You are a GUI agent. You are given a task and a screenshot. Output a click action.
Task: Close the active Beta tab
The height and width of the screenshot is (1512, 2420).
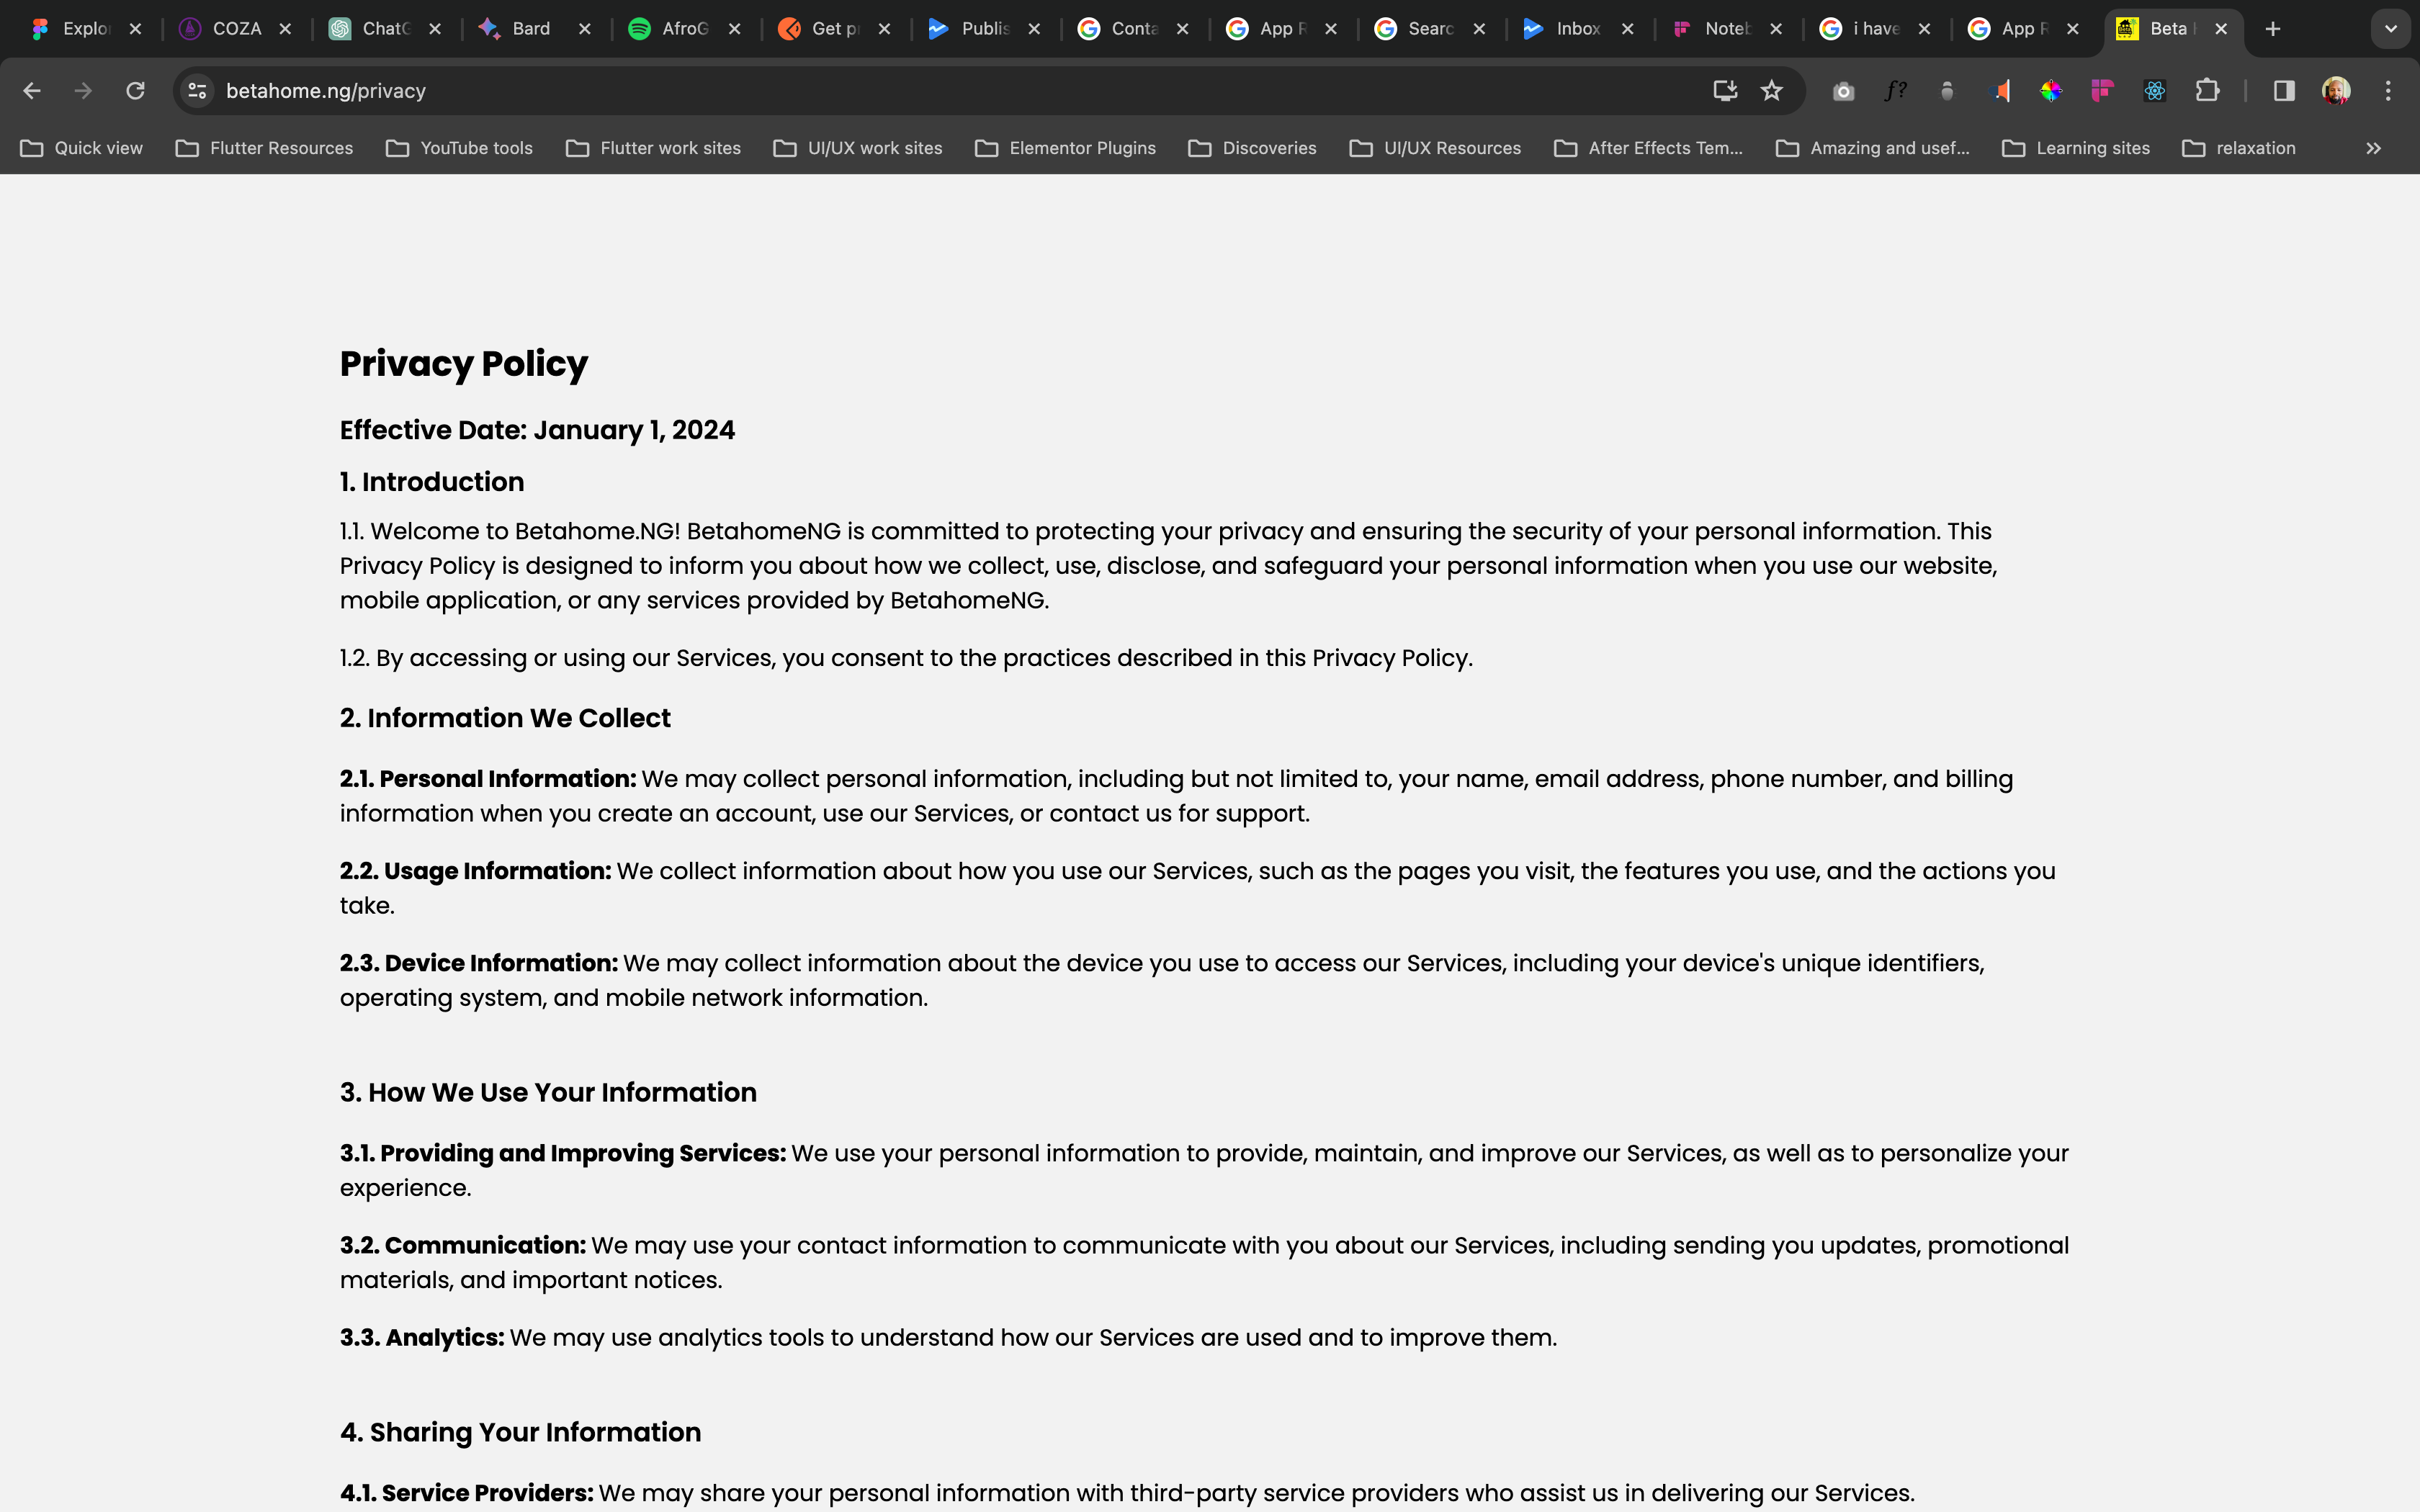point(2221,29)
